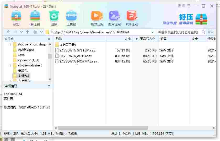Sort by the 名称 column header
Screen dimensions: 220x141
coord(80,39)
